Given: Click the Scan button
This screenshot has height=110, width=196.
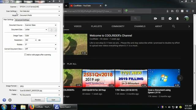Looking at the screenshot, I should tap(54, 100).
